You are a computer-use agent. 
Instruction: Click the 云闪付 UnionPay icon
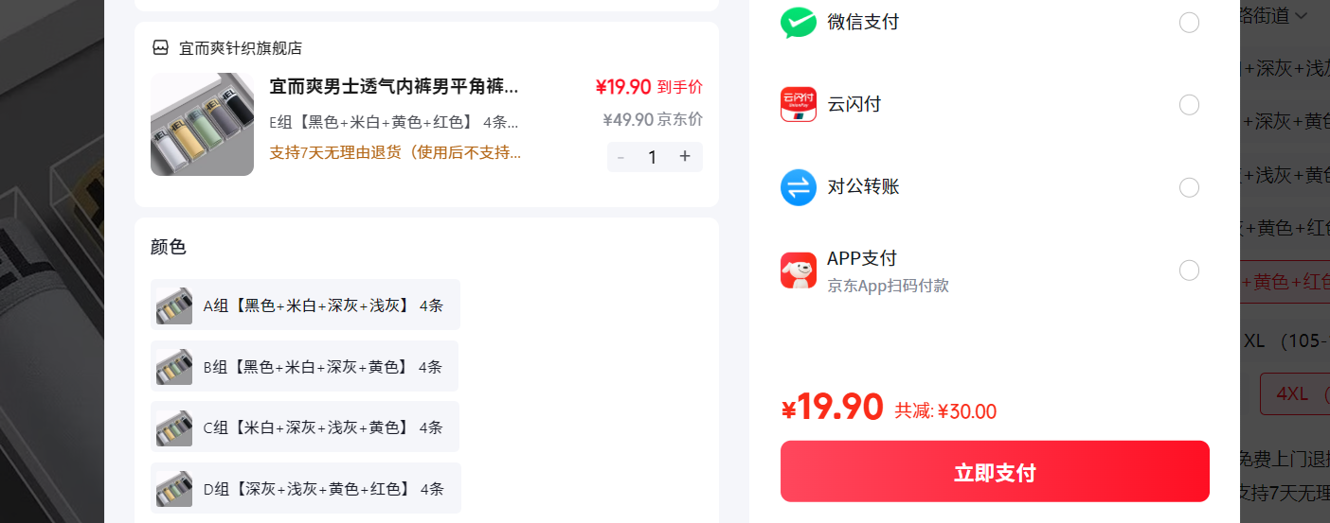pos(798,104)
